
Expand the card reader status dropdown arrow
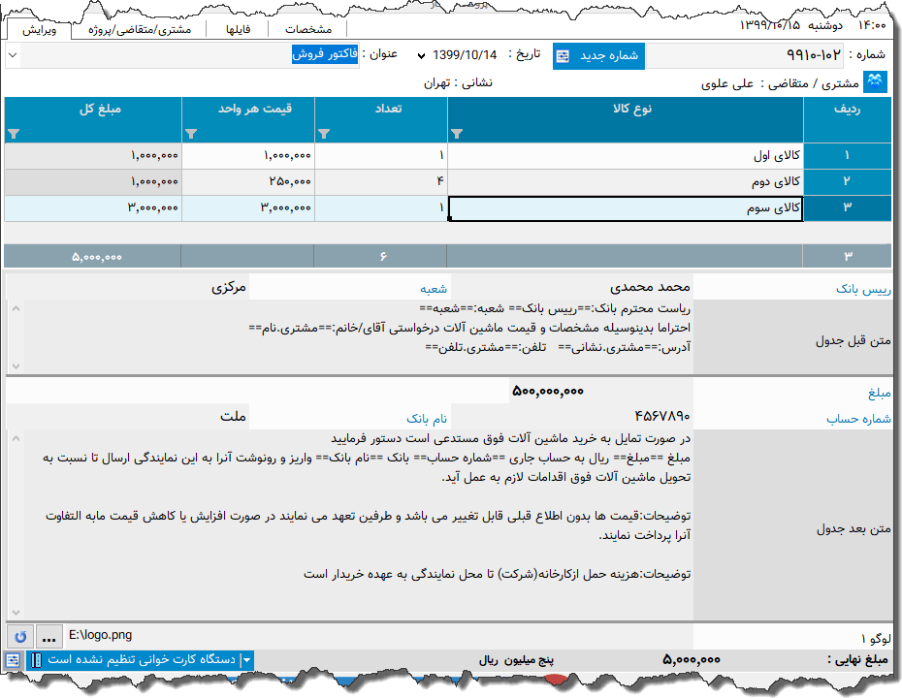247,662
